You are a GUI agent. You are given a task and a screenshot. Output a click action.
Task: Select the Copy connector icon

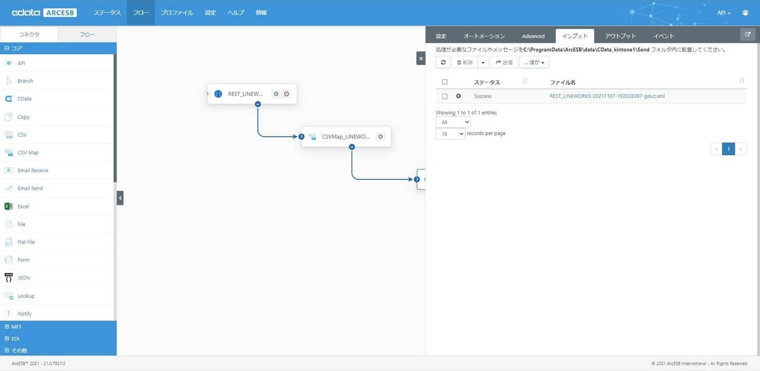pos(9,116)
